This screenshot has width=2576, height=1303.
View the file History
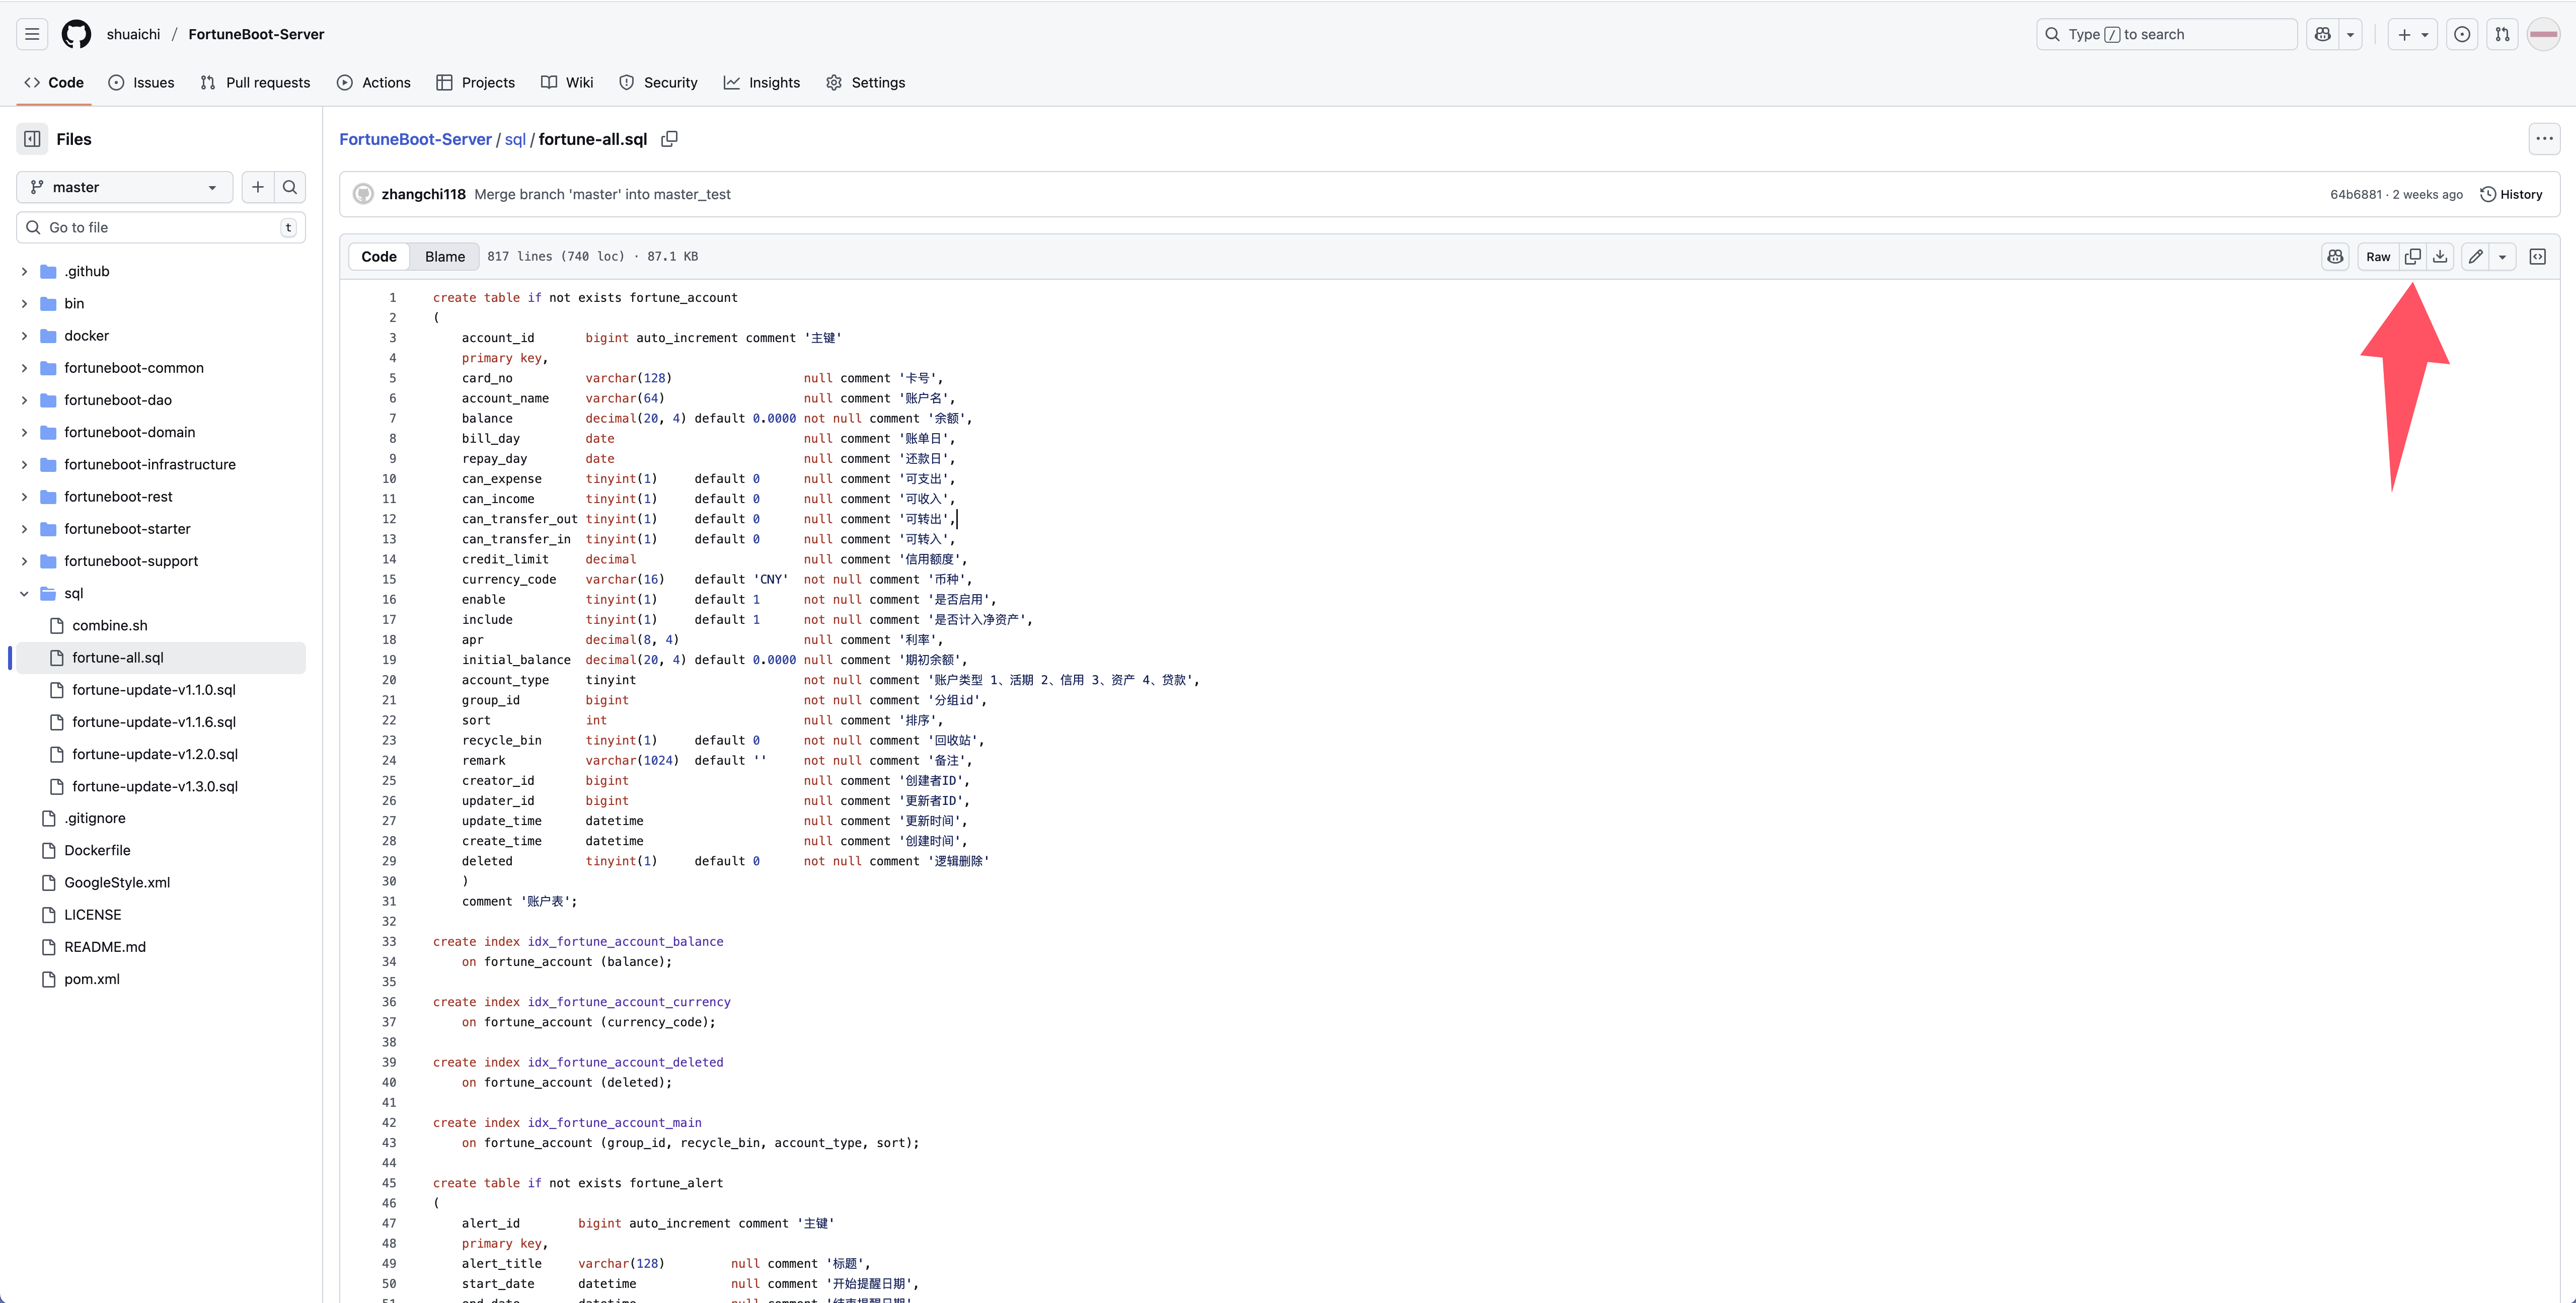(x=2511, y=195)
